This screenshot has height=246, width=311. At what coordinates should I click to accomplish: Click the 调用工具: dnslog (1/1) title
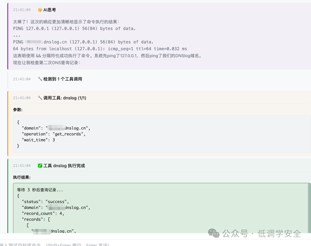(65, 98)
